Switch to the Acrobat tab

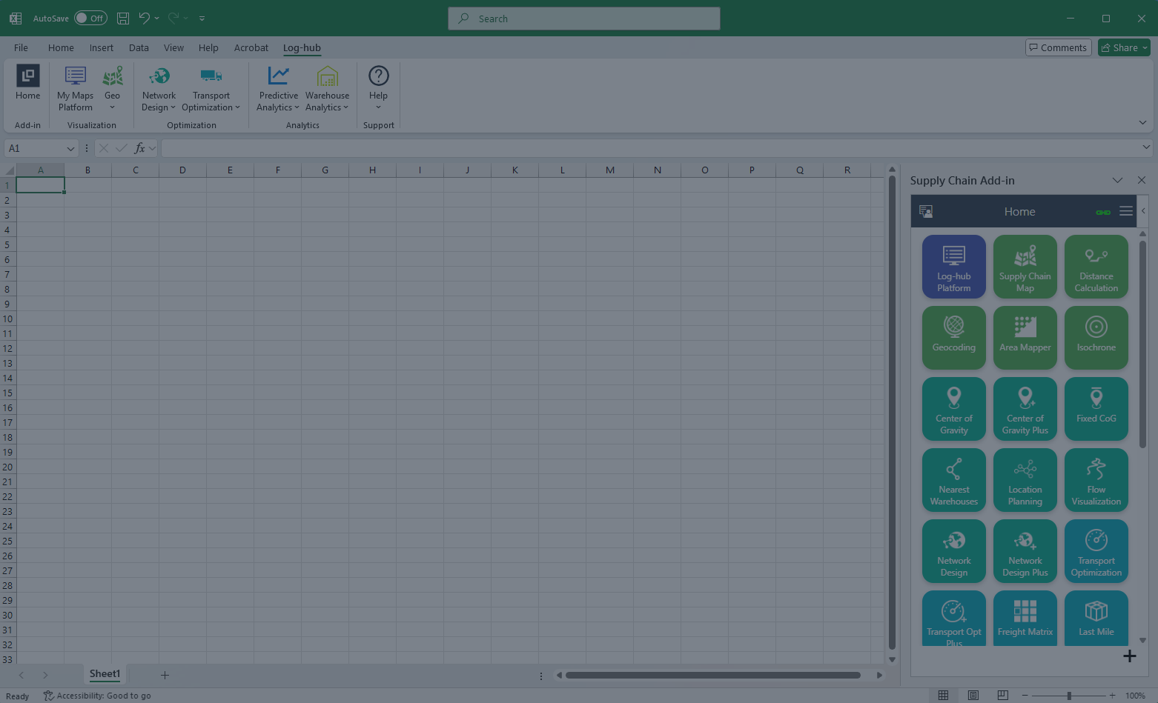251,47
